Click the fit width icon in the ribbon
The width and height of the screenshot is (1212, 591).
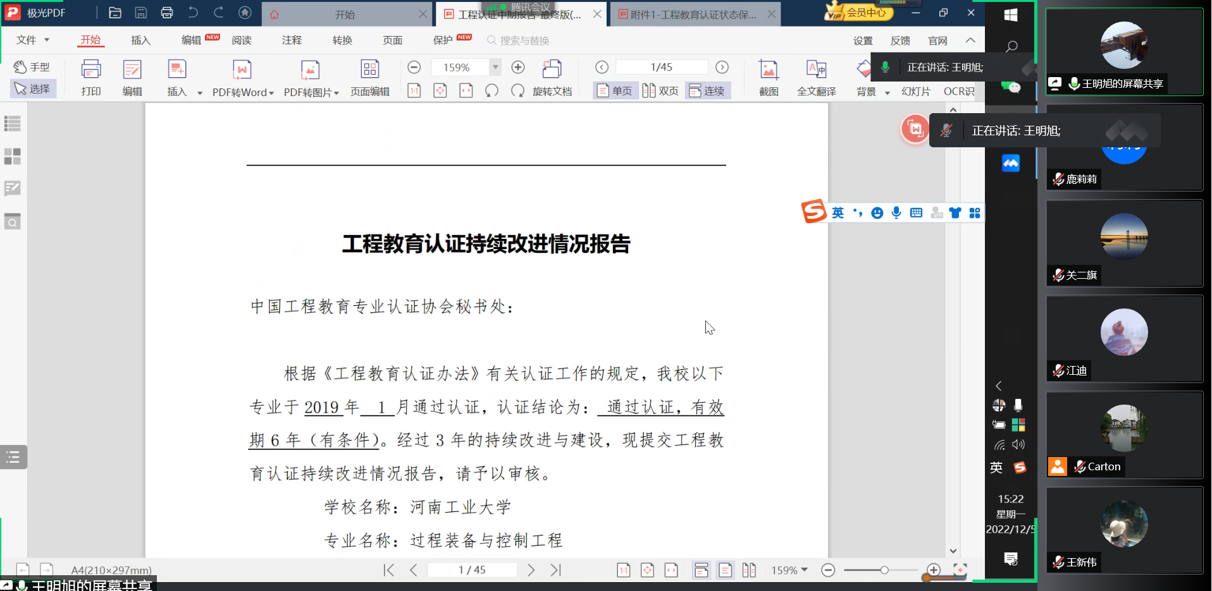pos(466,91)
